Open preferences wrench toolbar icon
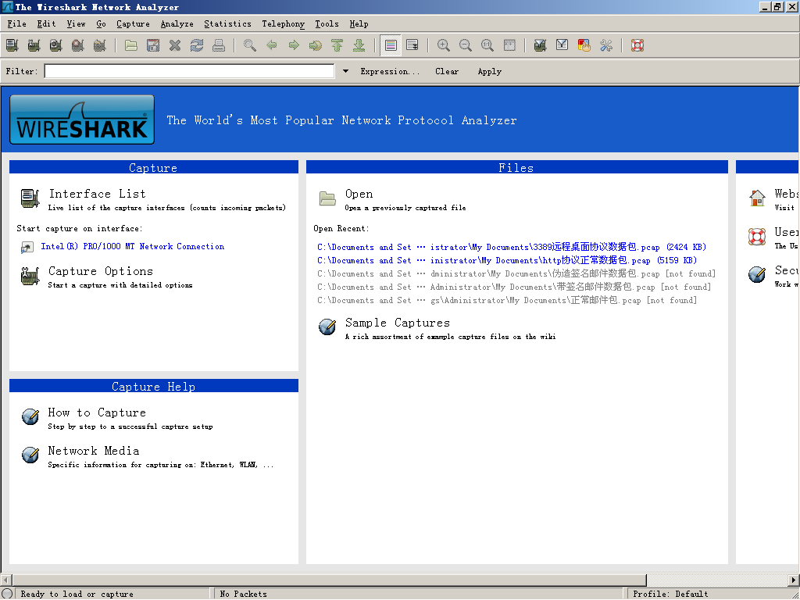 point(606,45)
